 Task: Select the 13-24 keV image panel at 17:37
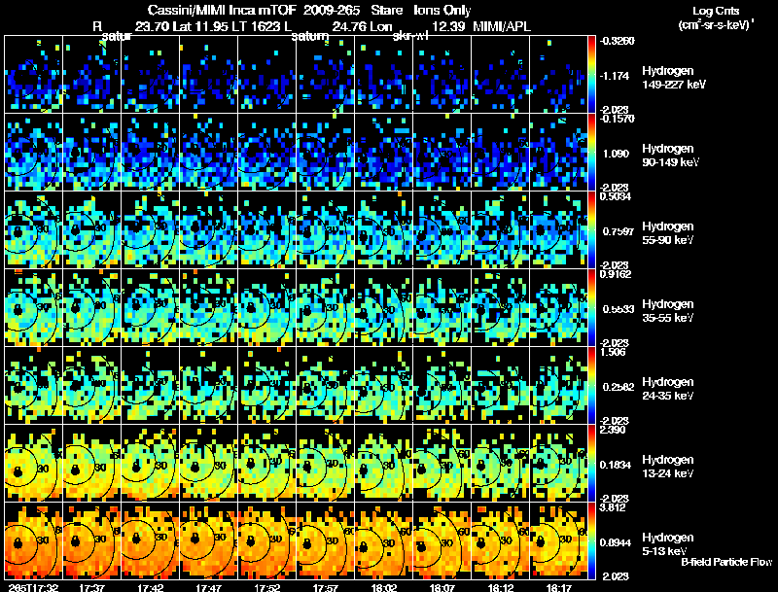(91, 463)
